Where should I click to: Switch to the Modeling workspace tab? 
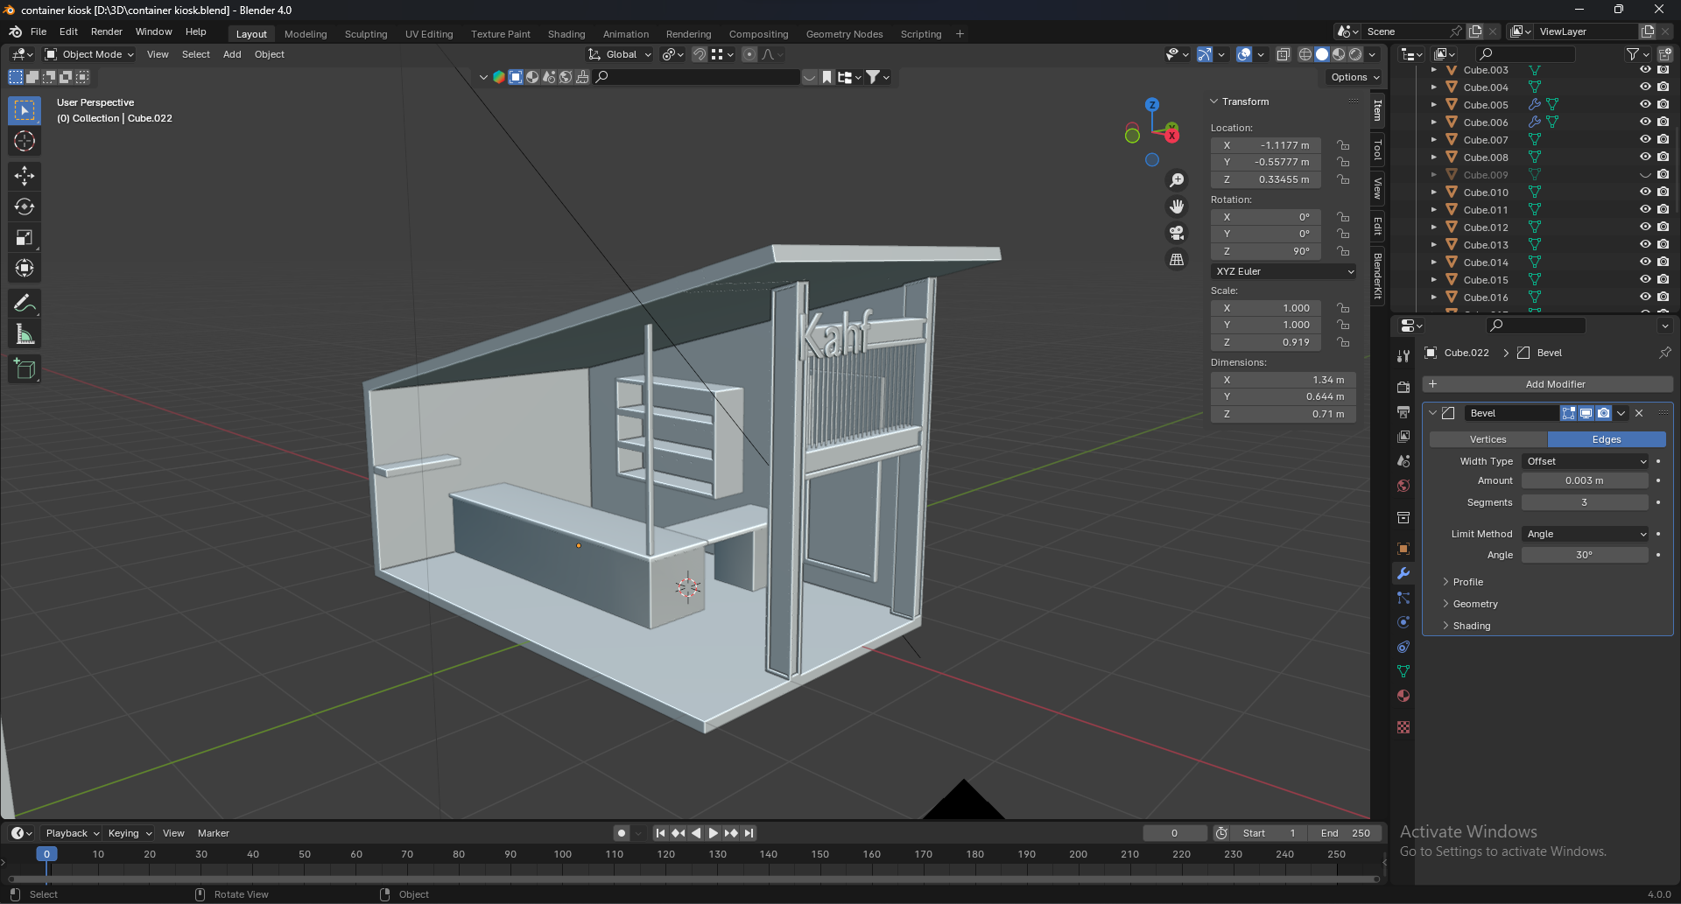306,34
